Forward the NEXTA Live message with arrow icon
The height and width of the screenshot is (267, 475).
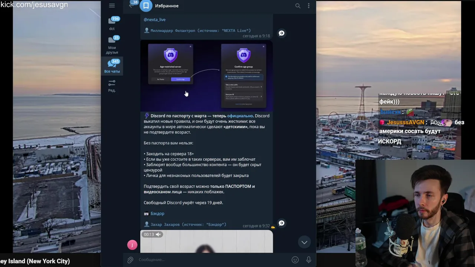point(281,33)
